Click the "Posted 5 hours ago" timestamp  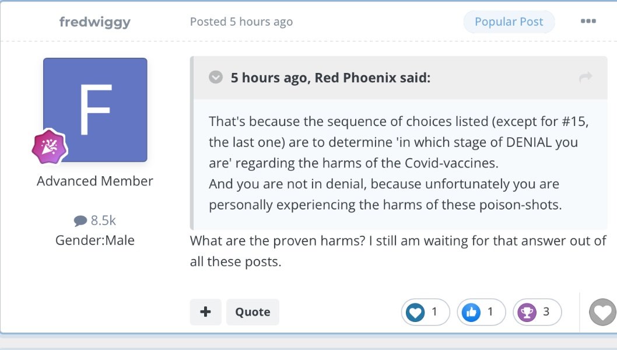(x=241, y=22)
